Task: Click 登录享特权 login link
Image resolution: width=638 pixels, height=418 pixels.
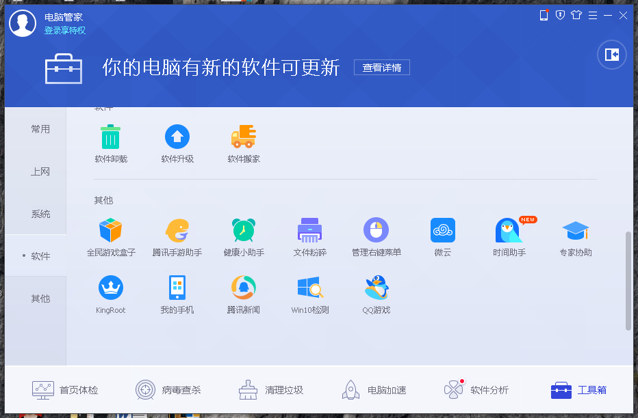Action: (65, 31)
